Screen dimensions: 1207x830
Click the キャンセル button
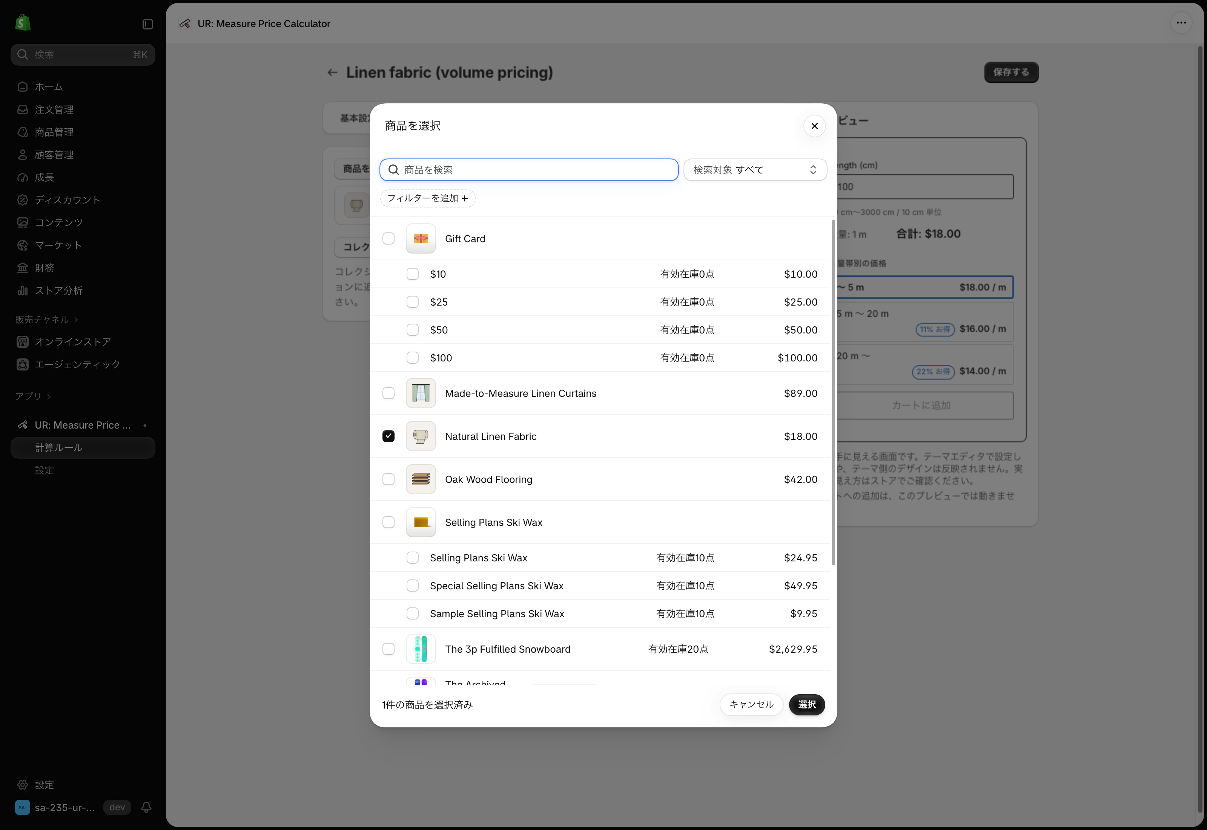click(751, 705)
